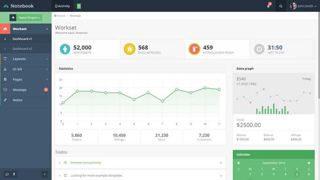Uncheck the Browser compatibility todo checkbox
The width and height of the screenshot is (320, 180).
pyautogui.click(x=65, y=163)
